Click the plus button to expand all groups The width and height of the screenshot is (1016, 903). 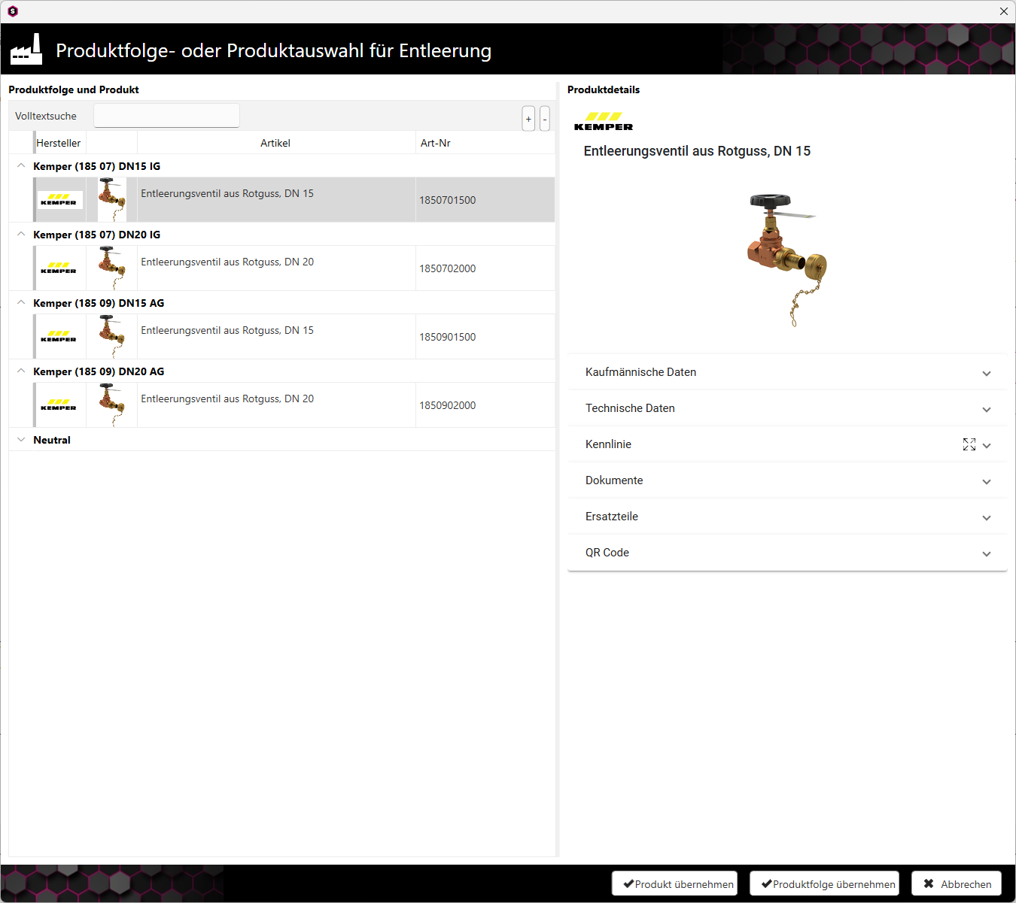point(528,119)
